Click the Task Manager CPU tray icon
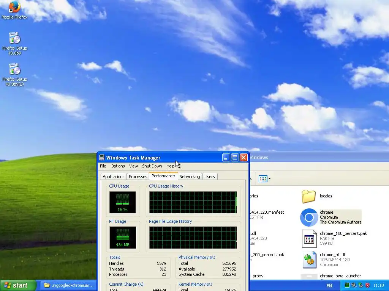Screen dimensions: 389x291 pyautogui.click(x=347, y=285)
